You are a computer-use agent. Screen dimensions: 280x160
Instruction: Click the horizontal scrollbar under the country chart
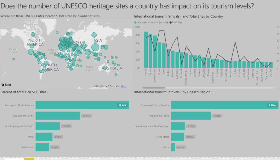click(154, 88)
